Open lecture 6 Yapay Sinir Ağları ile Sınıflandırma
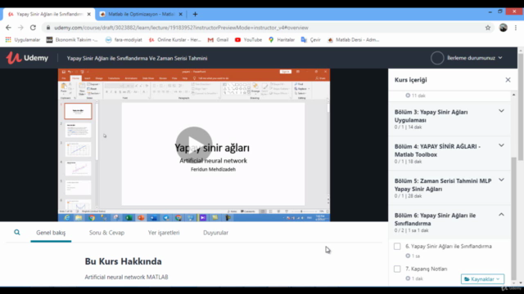The image size is (524, 294). (x=449, y=247)
